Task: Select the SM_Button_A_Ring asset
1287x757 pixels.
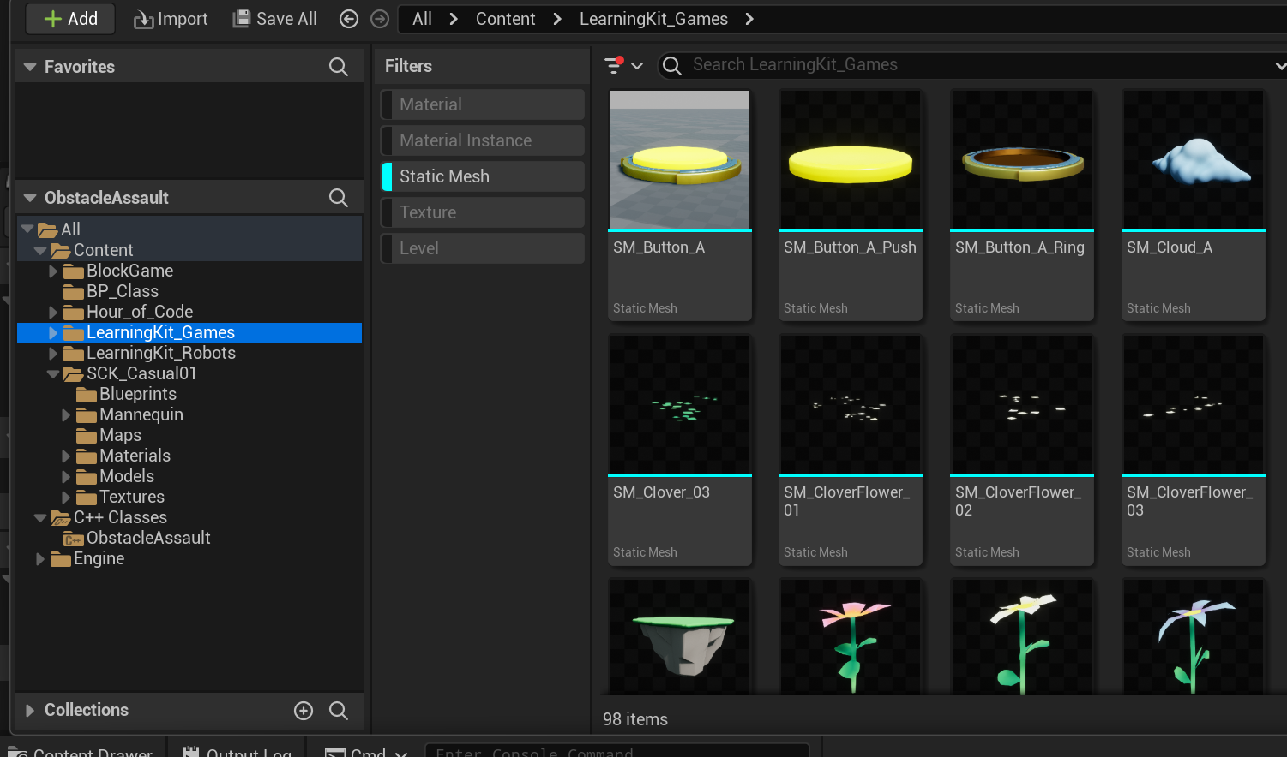Action: pyautogui.click(x=1022, y=206)
